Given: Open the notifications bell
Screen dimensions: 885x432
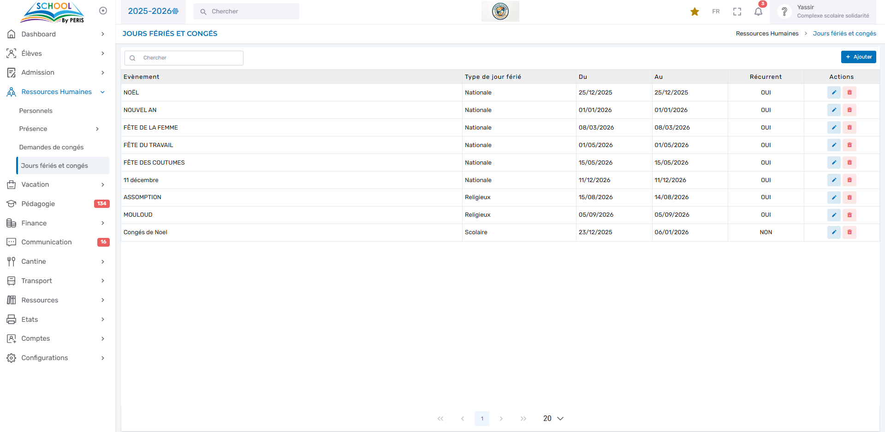Looking at the screenshot, I should click(x=758, y=12).
